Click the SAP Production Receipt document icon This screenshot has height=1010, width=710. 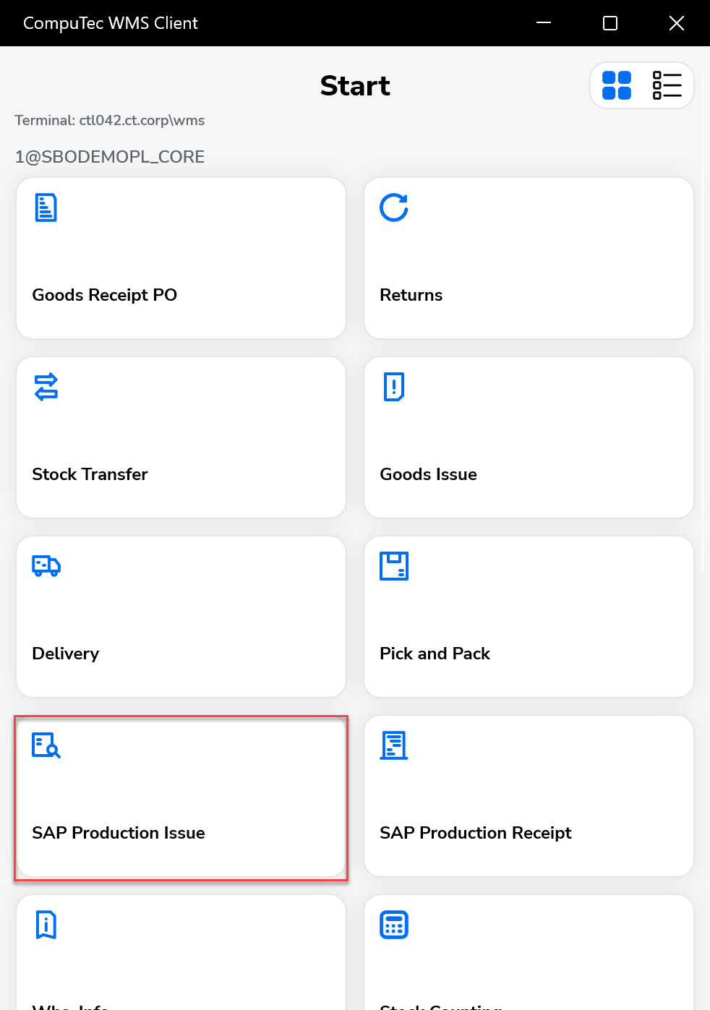pyautogui.click(x=393, y=745)
